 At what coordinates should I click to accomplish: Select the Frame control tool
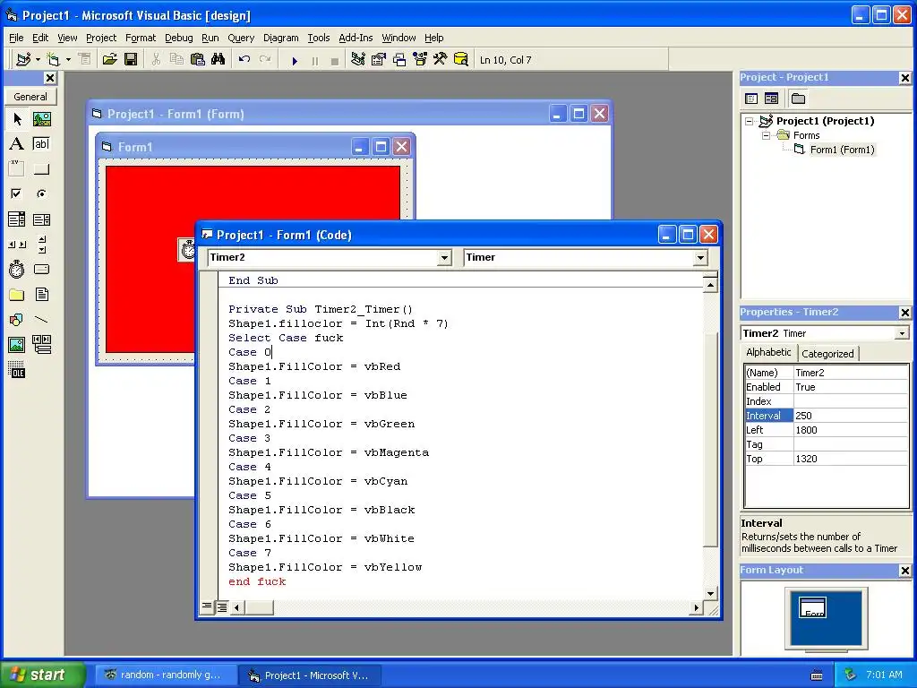(x=17, y=169)
